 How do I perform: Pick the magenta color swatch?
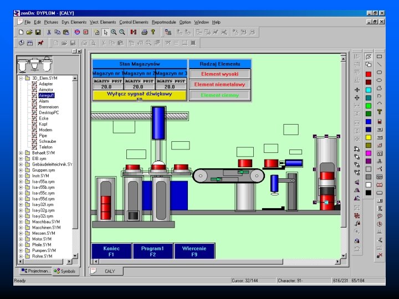point(368,153)
